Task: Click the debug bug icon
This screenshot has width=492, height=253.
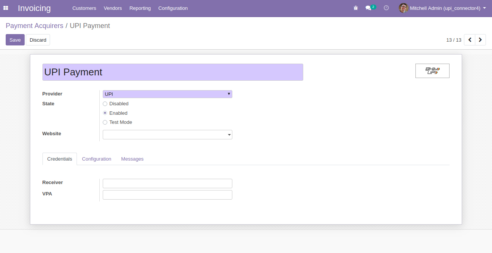Action: point(356,8)
